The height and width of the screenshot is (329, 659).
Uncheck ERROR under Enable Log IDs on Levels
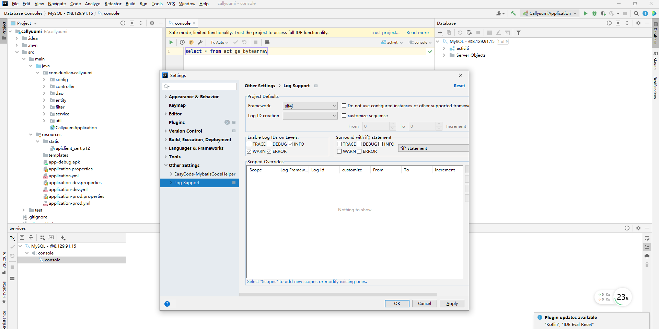click(269, 151)
